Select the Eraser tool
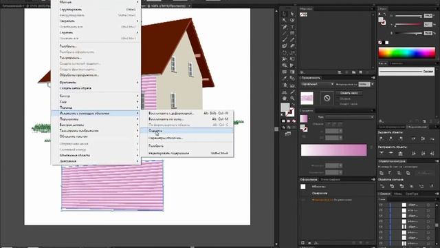This screenshot has height=248, width=440. (x=292, y=46)
